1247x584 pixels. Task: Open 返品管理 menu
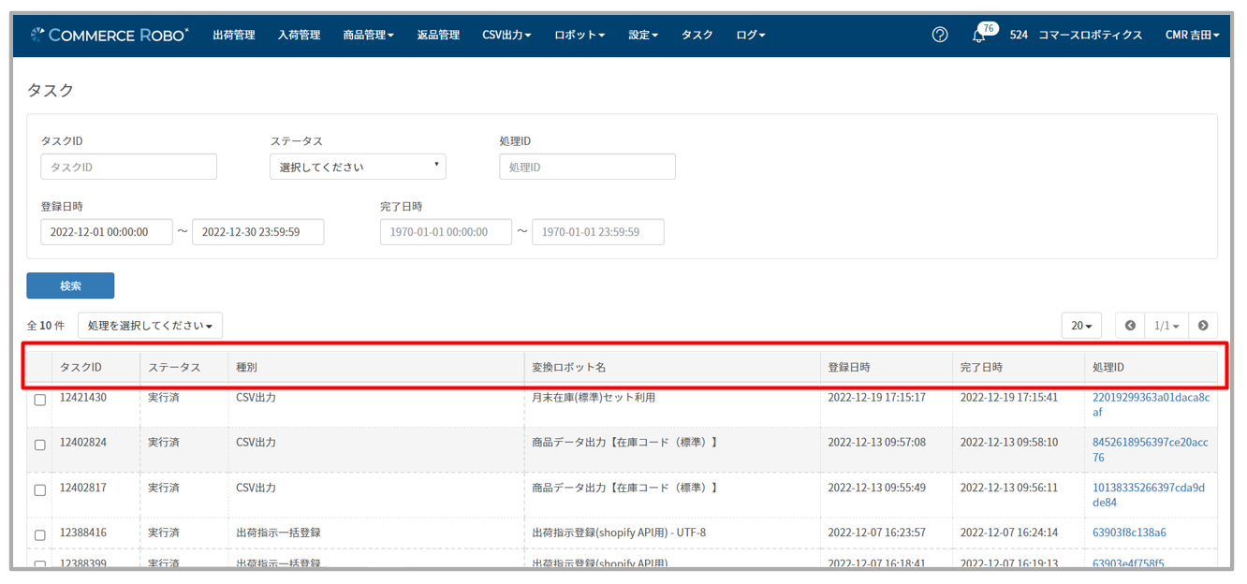pos(438,35)
